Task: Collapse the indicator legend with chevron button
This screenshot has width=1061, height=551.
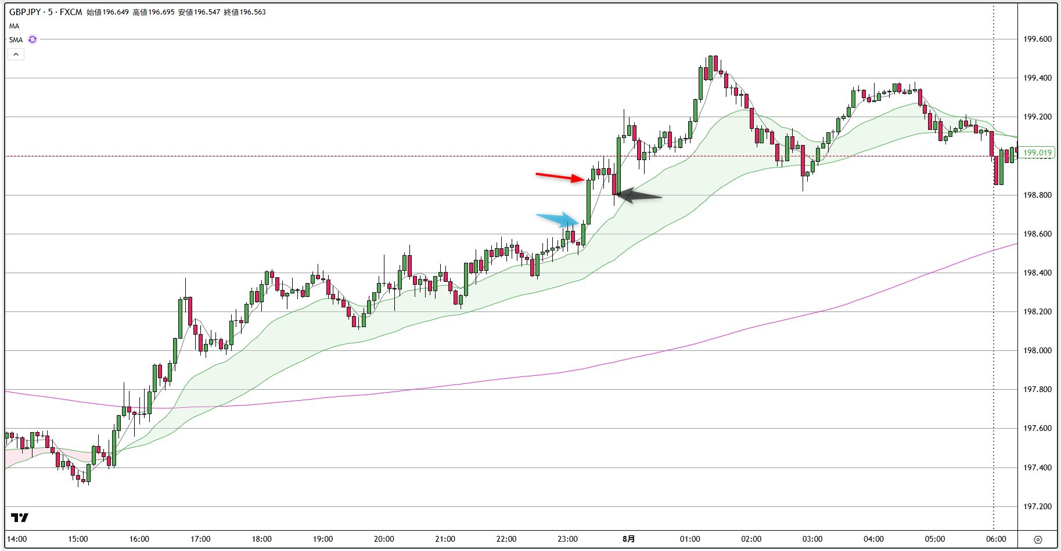Action: coord(16,55)
